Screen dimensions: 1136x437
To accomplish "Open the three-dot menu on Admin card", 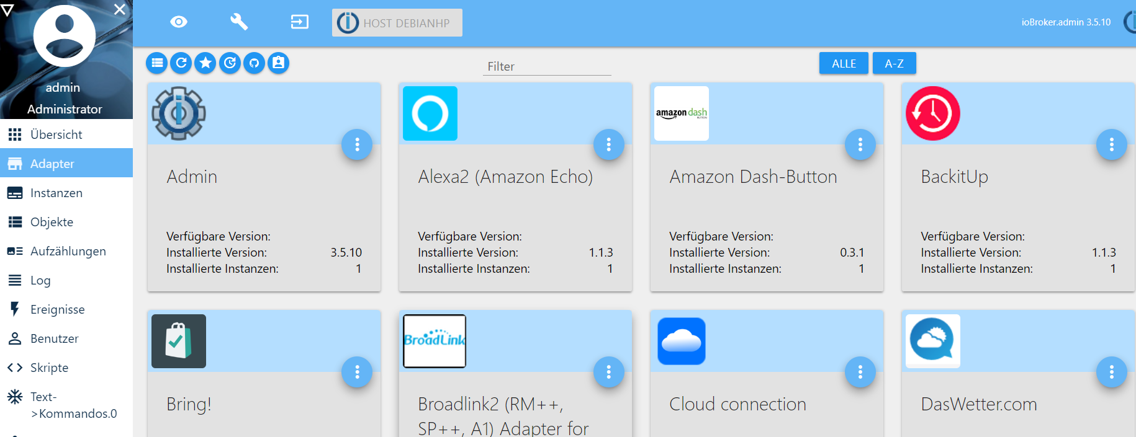I will click(x=357, y=144).
